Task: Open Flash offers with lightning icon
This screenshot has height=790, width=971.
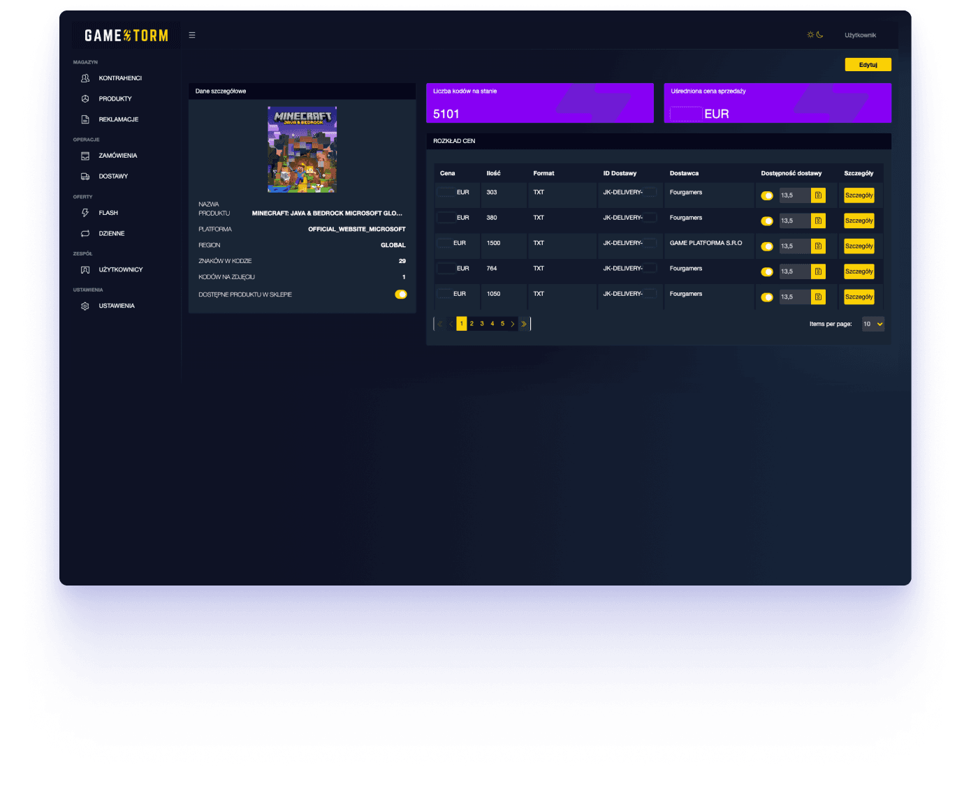Action: [x=85, y=213]
